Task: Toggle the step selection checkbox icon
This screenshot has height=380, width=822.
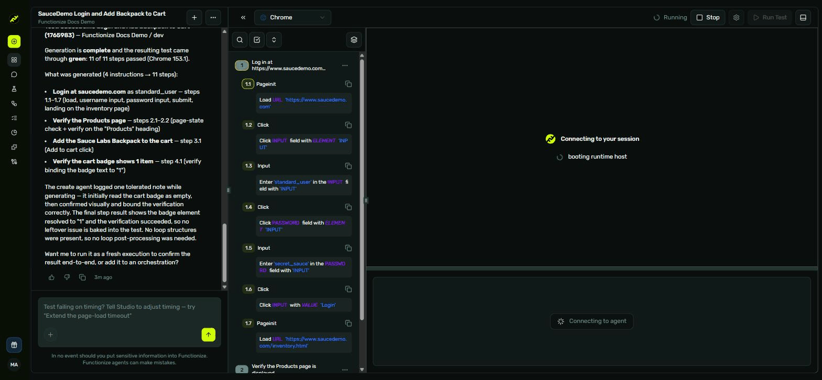Action: click(x=257, y=40)
